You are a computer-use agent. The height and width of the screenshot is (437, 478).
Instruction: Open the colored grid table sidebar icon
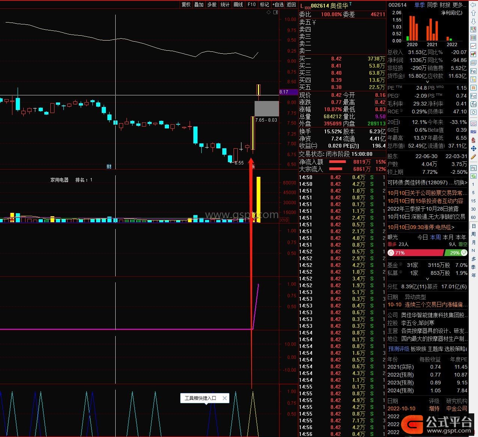click(x=473, y=38)
